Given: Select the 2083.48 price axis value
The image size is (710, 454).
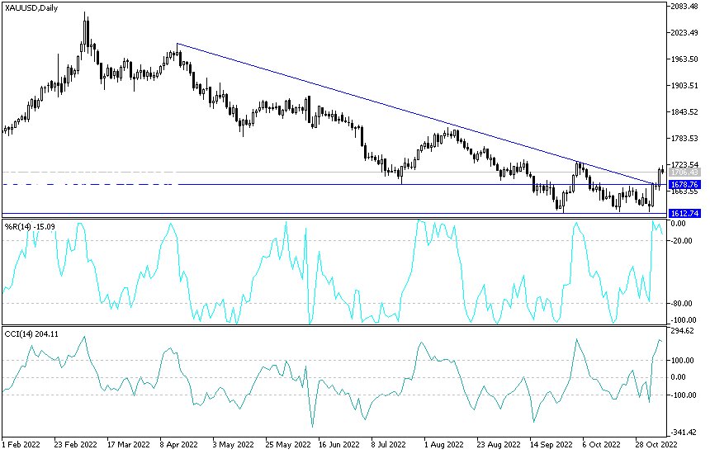Looking at the screenshot, I should [685, 7].
